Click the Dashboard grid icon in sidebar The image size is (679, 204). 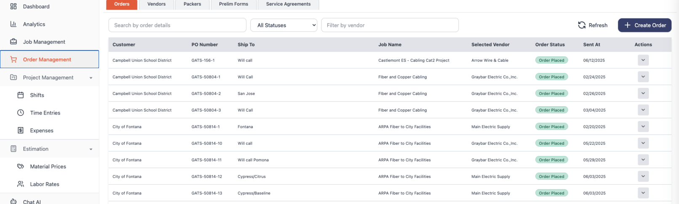[13, 6]
